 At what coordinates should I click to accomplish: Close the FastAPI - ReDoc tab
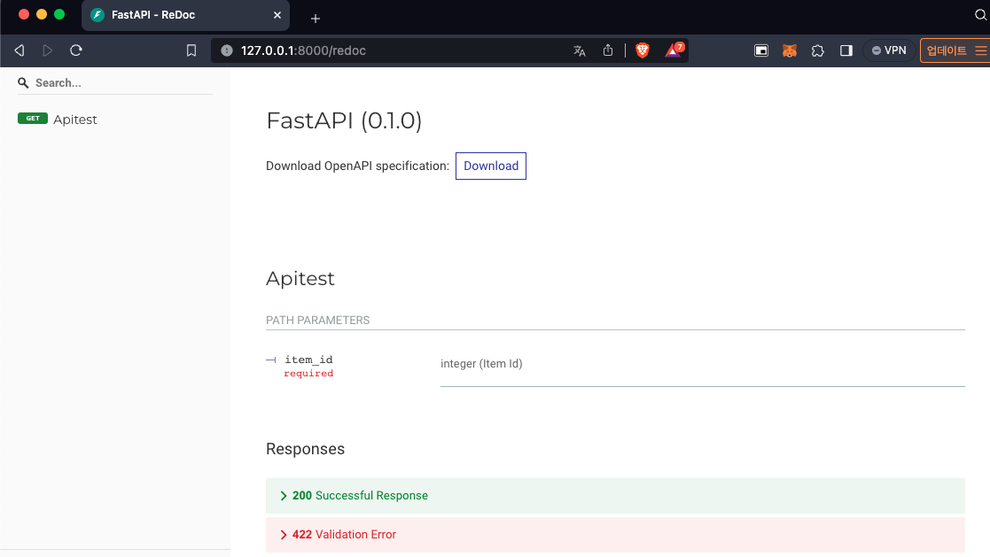[277, 15]
